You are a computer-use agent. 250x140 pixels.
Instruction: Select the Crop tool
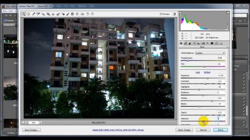click(48, 14)
